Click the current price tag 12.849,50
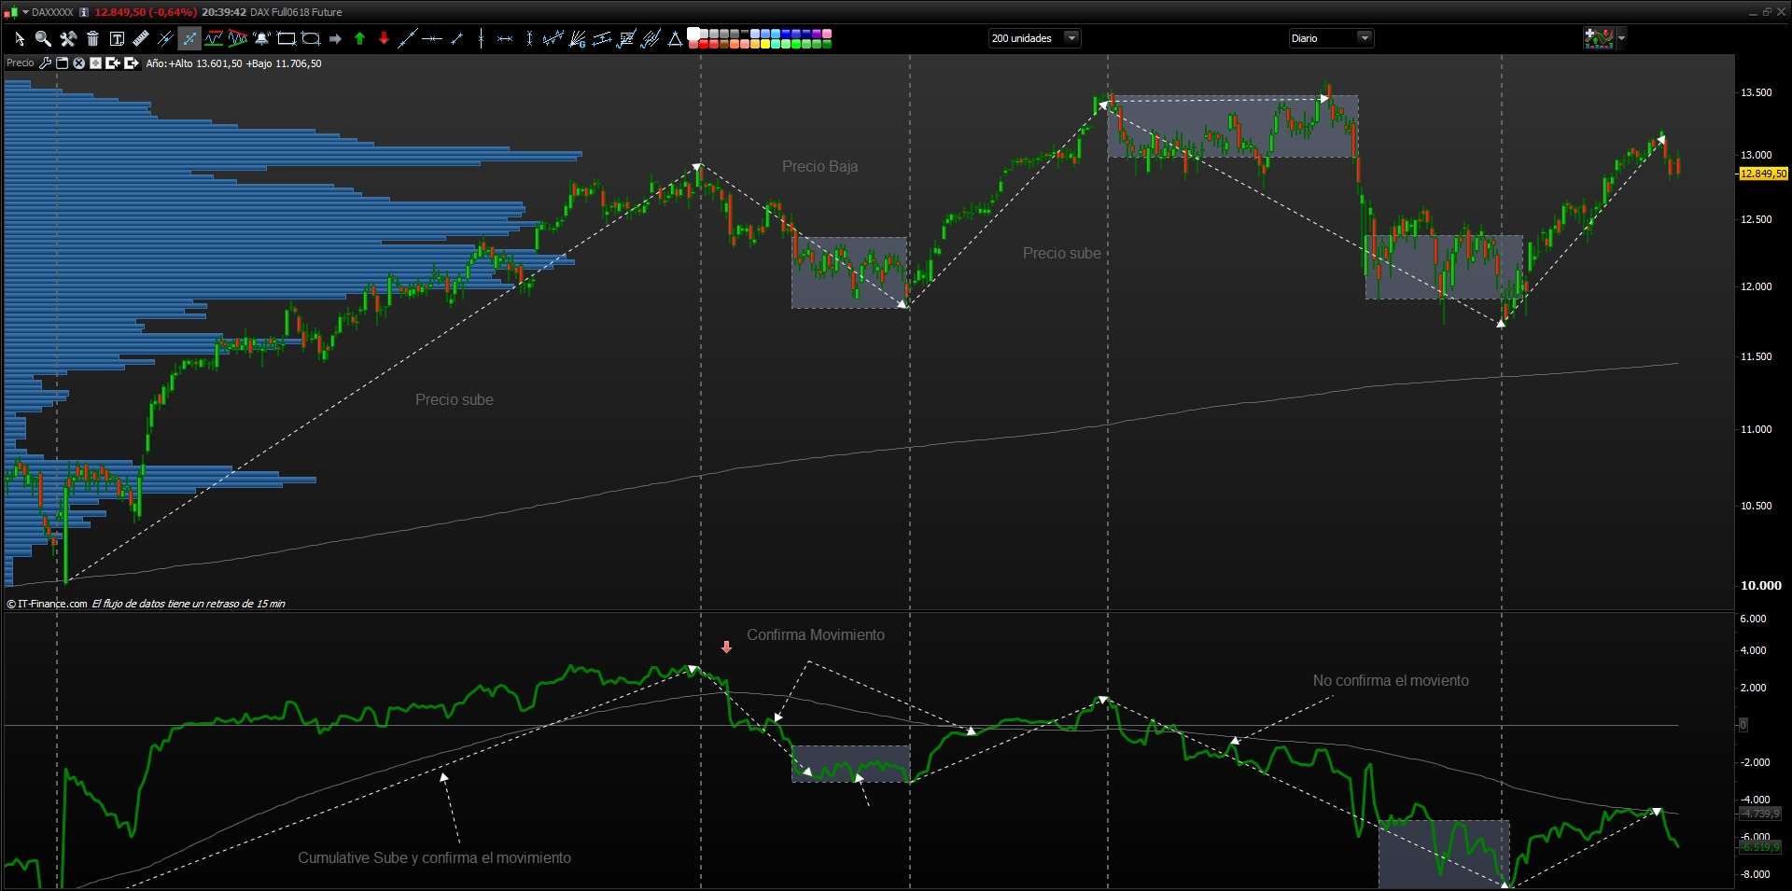Viewport: 1792px width, 891px height. point(1763,174)
